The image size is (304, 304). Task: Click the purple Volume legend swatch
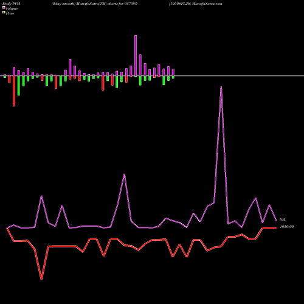4,7
